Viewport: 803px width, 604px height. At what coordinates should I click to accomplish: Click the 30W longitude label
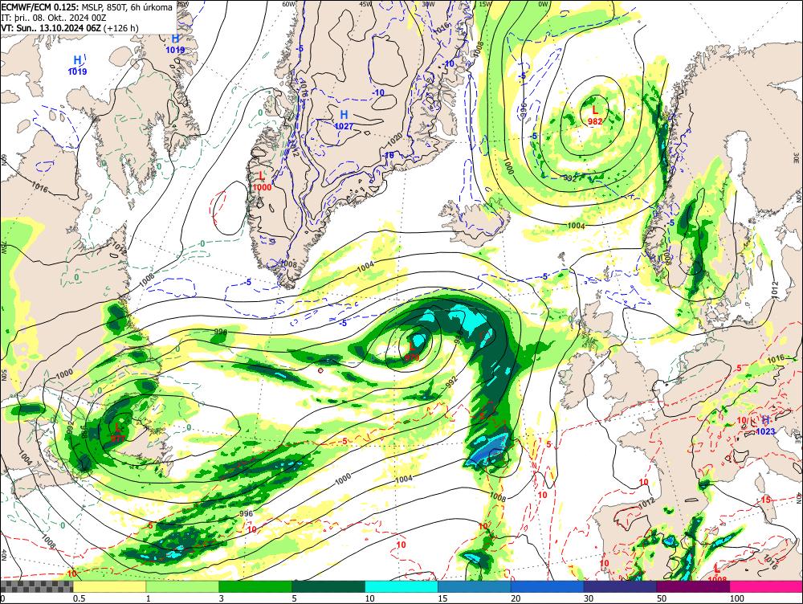coord(429,3)
